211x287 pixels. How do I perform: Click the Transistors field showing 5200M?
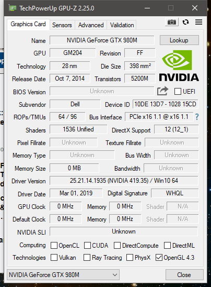[140, 79]
